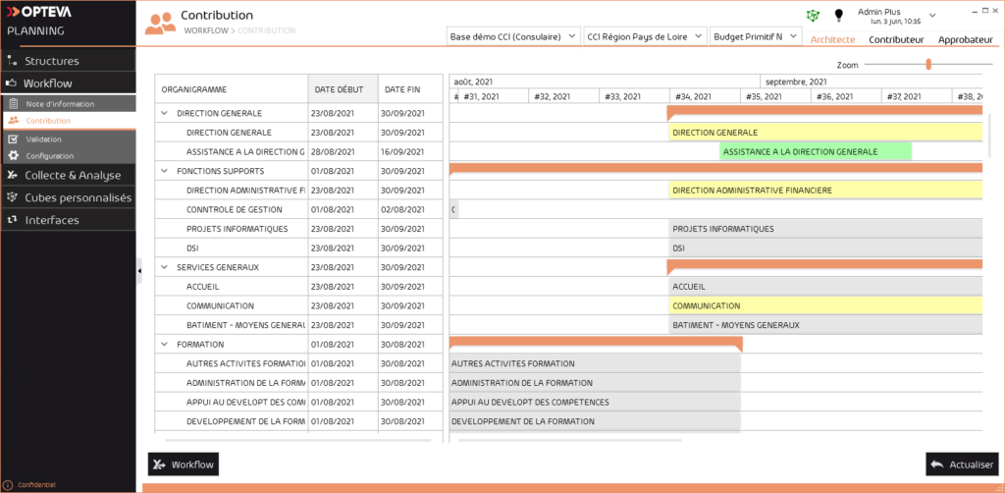The image size is (1005, 493).
Task: Open Note d'information in the sidebar
Action: click(60, 103)
